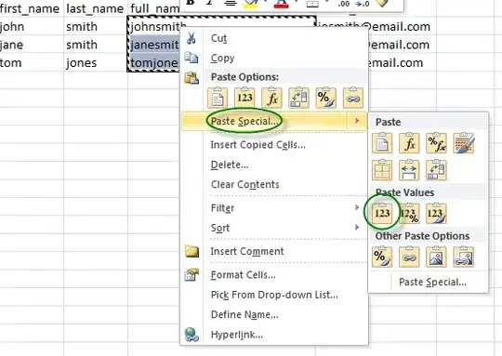Open Format Cells... dialog
The height and width of the screenshot is (356, 502).
click(243, 275)
